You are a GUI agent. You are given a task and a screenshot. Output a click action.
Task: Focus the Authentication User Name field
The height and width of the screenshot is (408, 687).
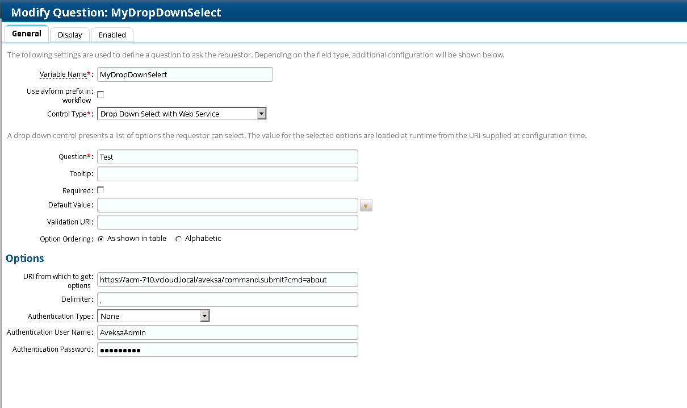(227, 332)
